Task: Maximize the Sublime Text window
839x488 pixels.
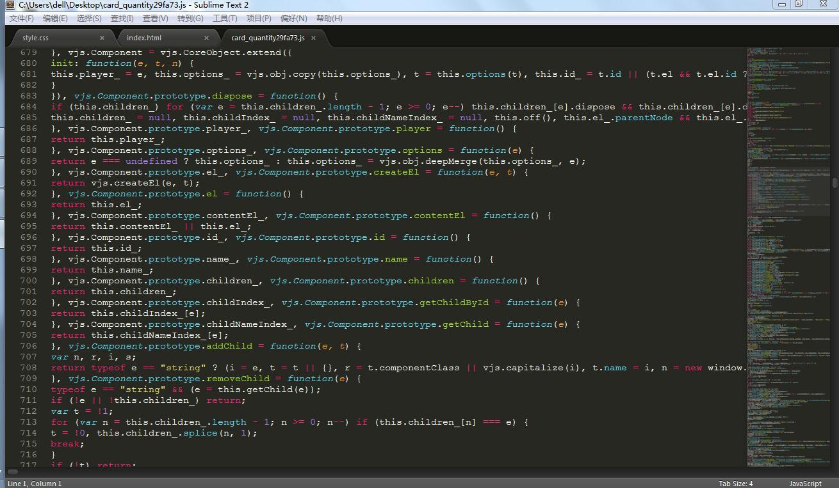Action: [798, 4]
